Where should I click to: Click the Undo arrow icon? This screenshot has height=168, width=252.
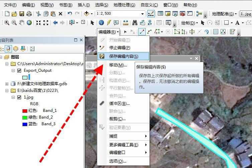tap(70, 14)
